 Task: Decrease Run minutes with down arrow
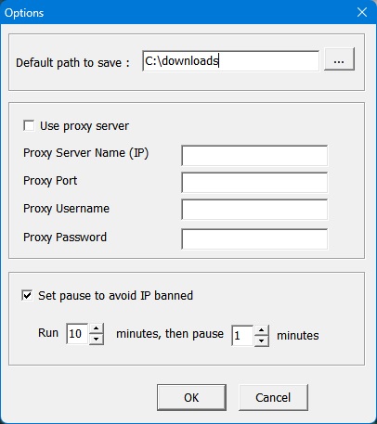tap(97, 340)
